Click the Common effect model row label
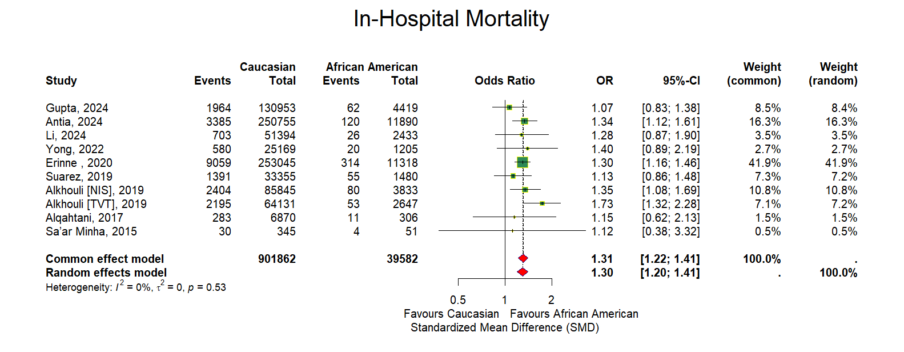 [105, 259]
